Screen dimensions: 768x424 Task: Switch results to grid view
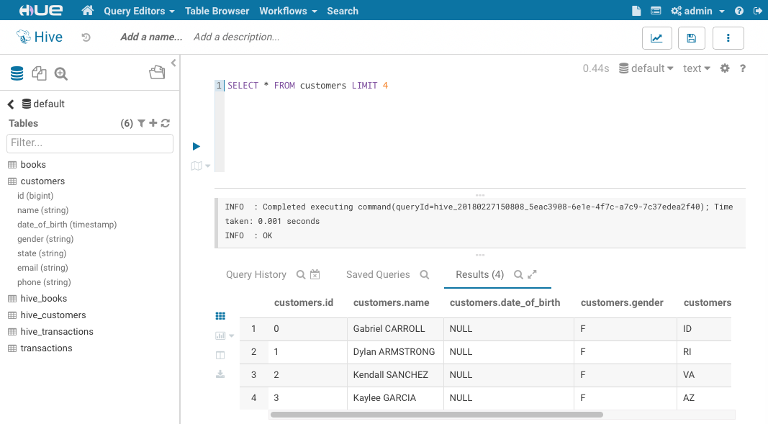tap(220, 316)
